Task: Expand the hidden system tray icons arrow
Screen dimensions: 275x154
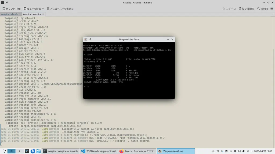Action: coord(252,151)
